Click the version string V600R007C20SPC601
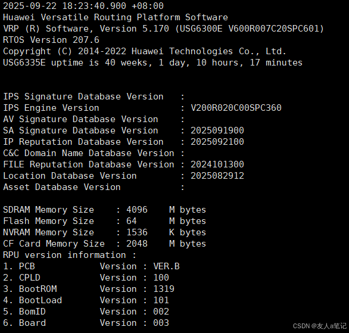Screen dimensions: 349x333 273,29
